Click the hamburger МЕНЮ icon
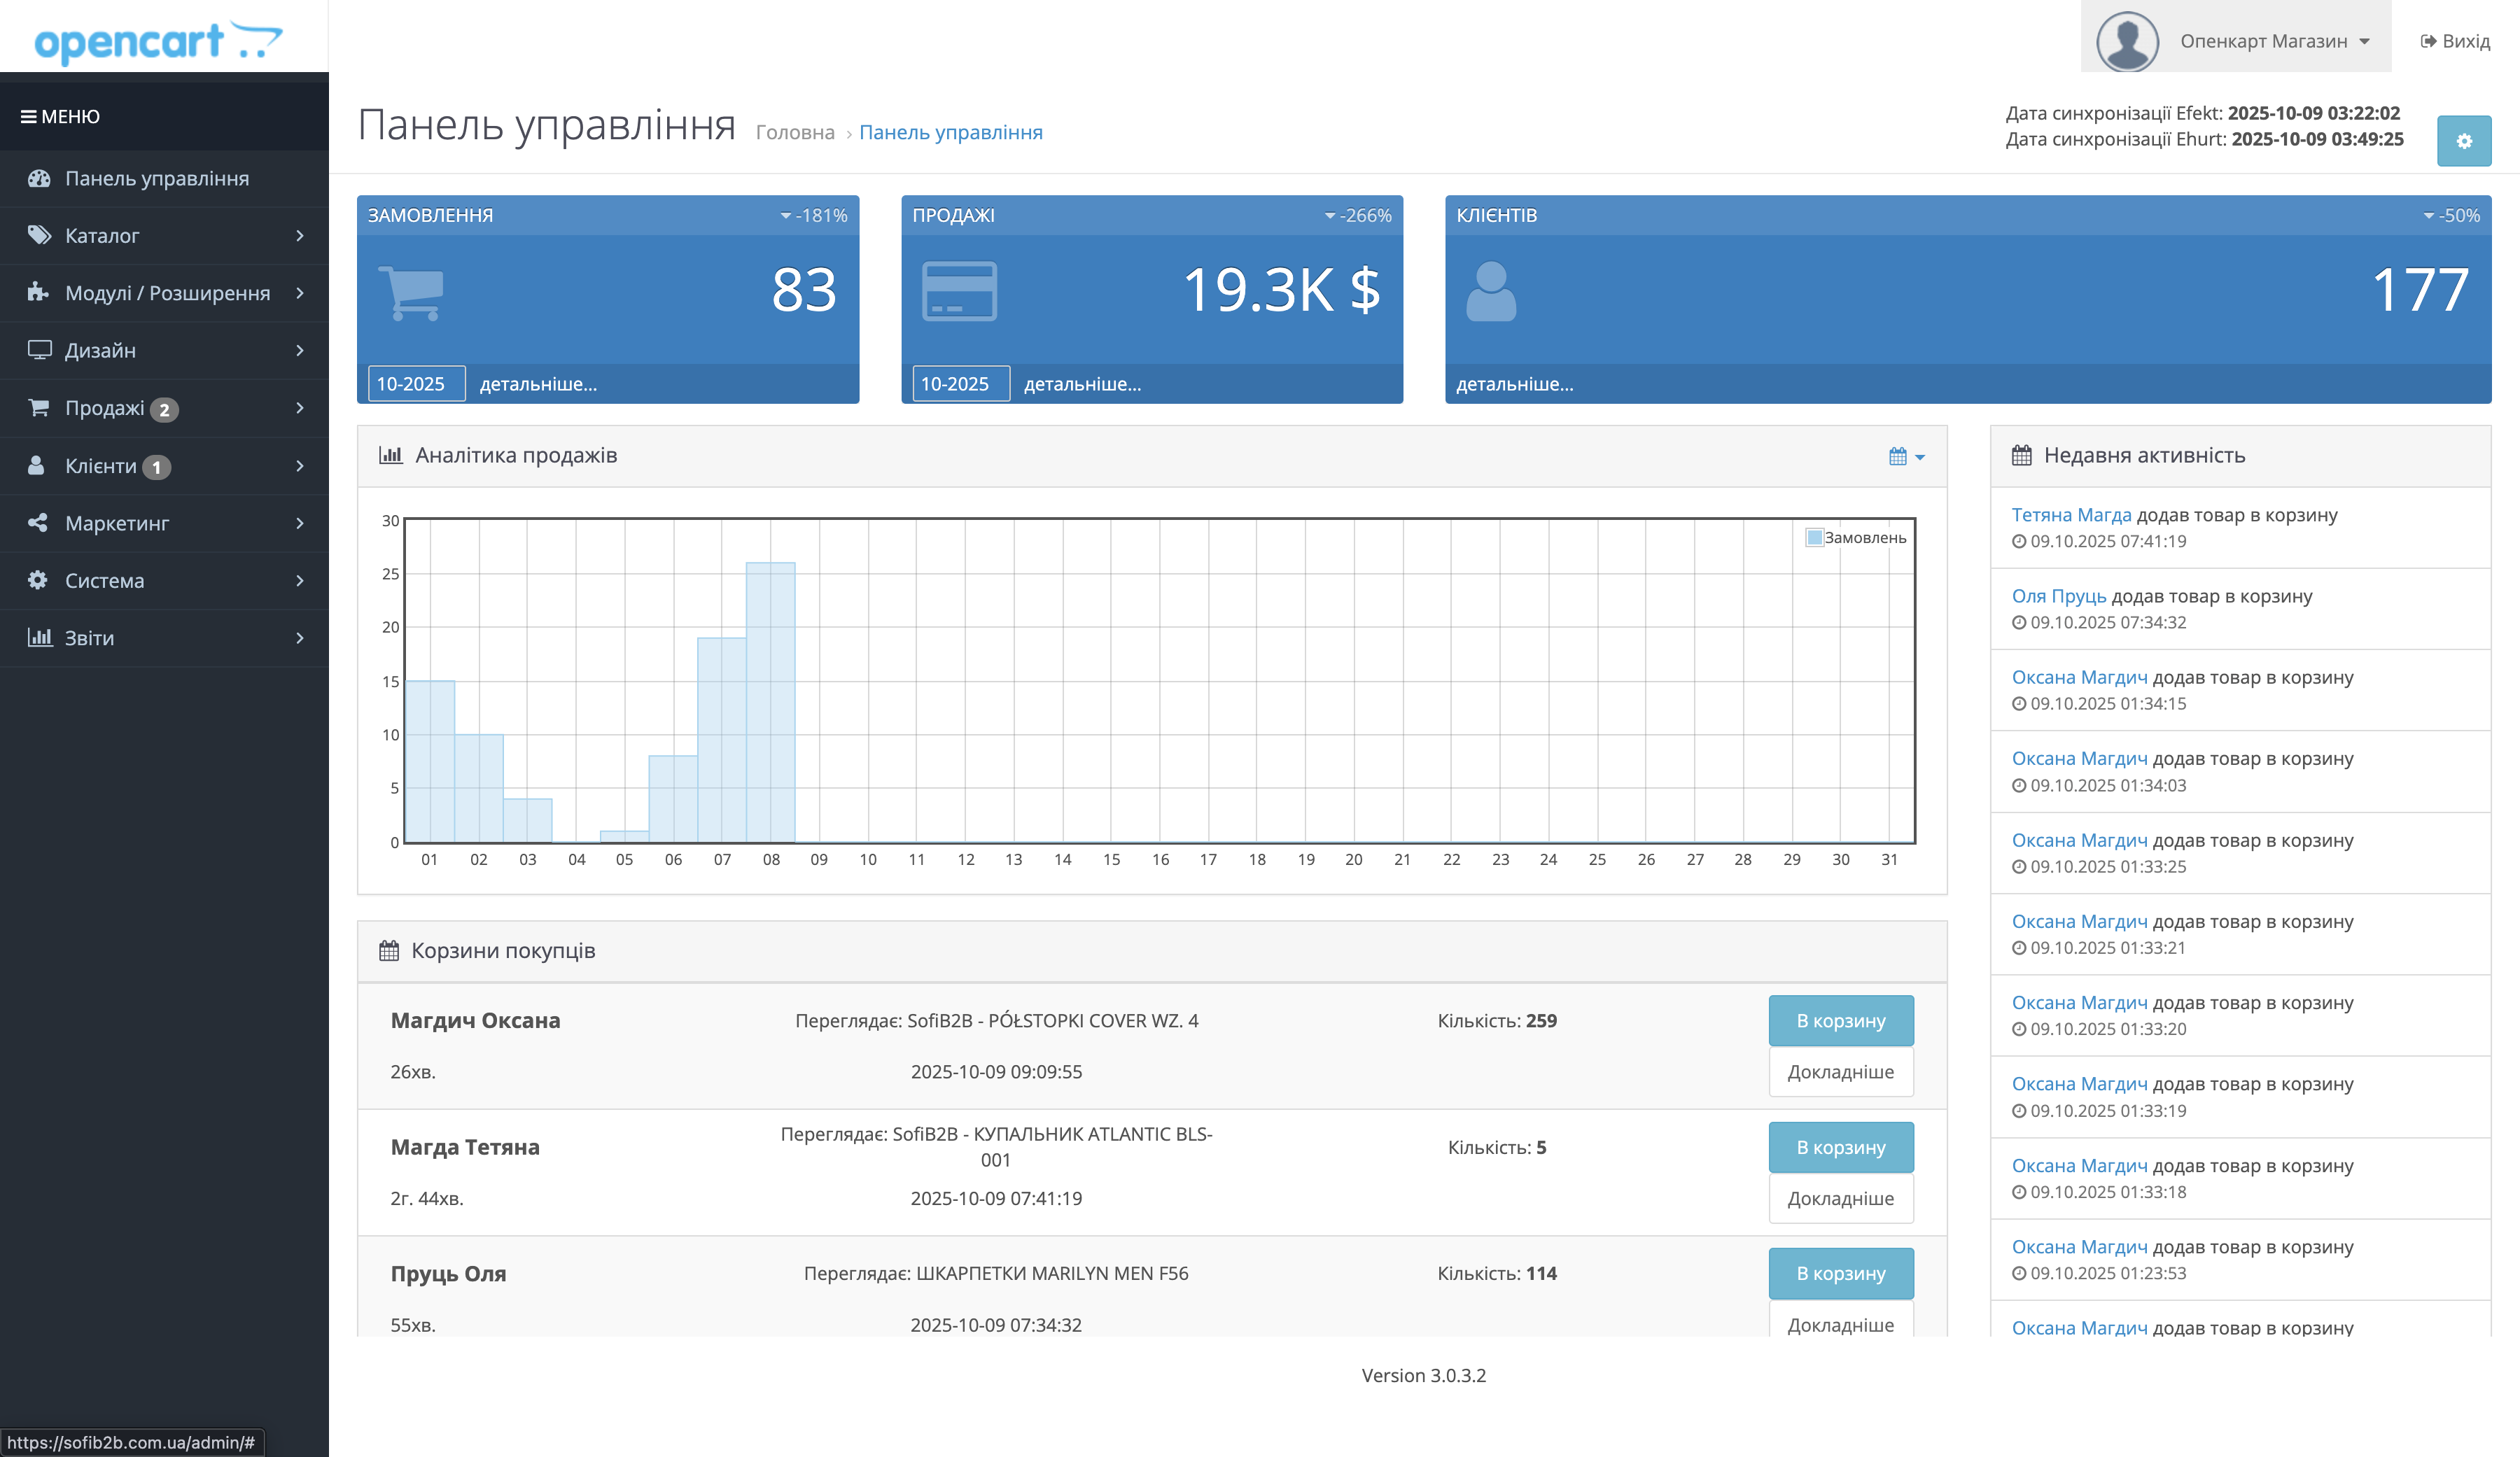 [28, 117]
